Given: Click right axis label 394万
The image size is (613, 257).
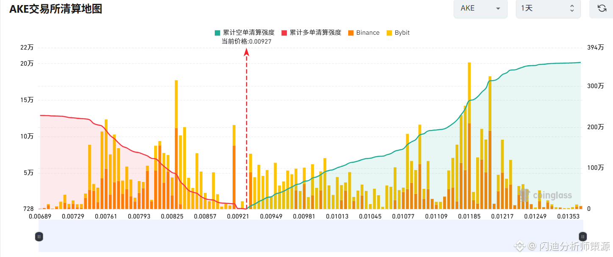Looking at the screenshot, I should [596, 47].
